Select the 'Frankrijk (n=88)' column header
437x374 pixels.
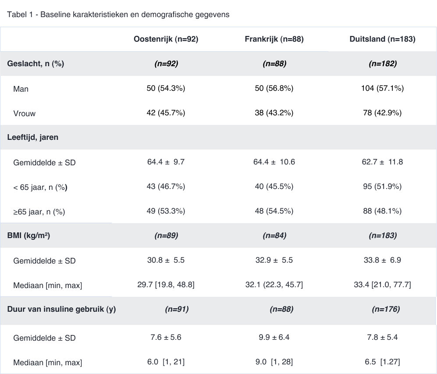click(x=274, y=39)
